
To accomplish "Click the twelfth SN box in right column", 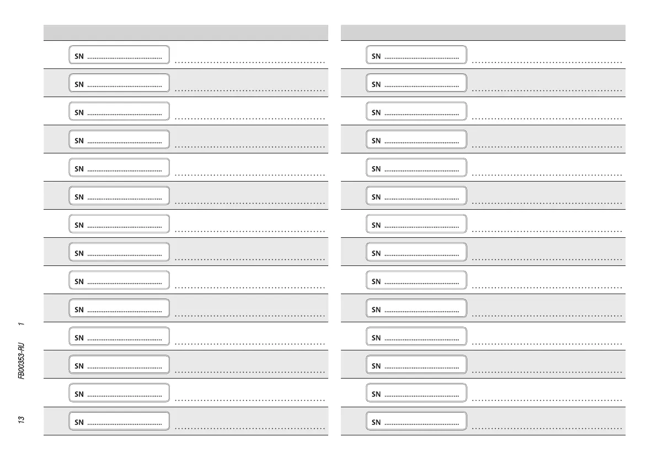I will (416, 365).
